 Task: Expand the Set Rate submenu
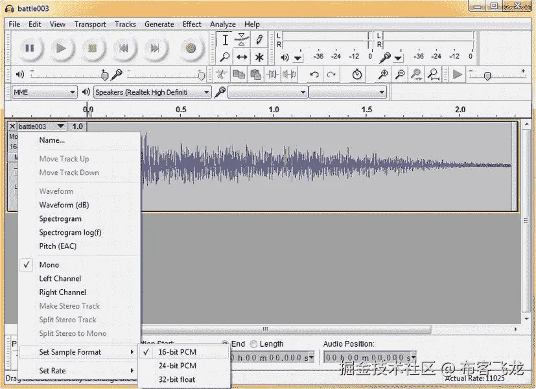[80, 371]
